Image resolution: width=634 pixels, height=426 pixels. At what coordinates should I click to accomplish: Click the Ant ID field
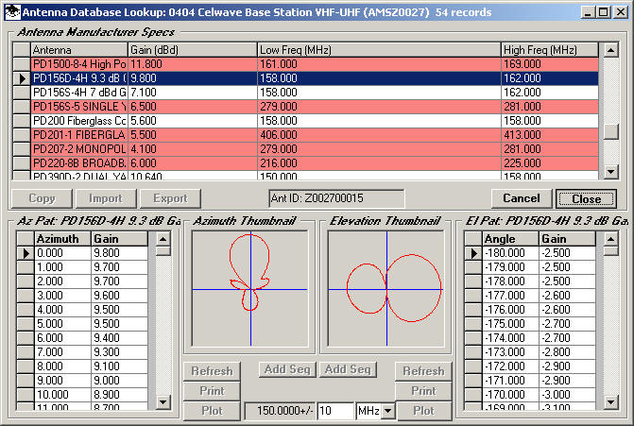tap(336, 198)
